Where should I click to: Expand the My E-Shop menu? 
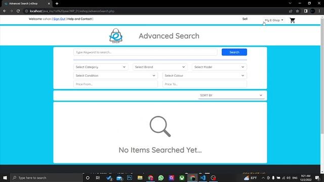click(x=274, y=20)
